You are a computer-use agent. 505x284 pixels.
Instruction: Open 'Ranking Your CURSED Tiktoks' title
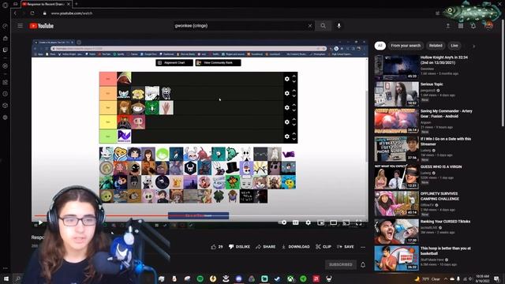coord(445,222)
